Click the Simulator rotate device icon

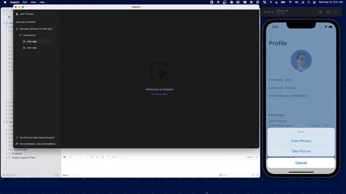tap(335, 12)
